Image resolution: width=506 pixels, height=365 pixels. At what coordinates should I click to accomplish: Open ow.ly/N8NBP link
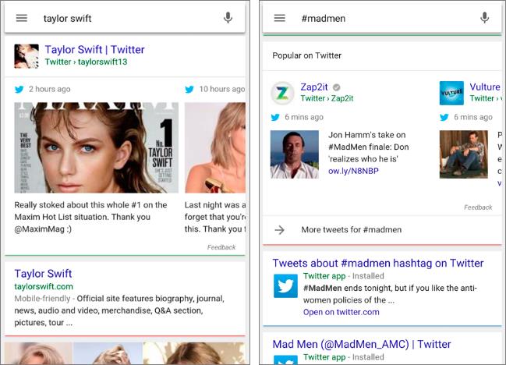coord(353,171)
